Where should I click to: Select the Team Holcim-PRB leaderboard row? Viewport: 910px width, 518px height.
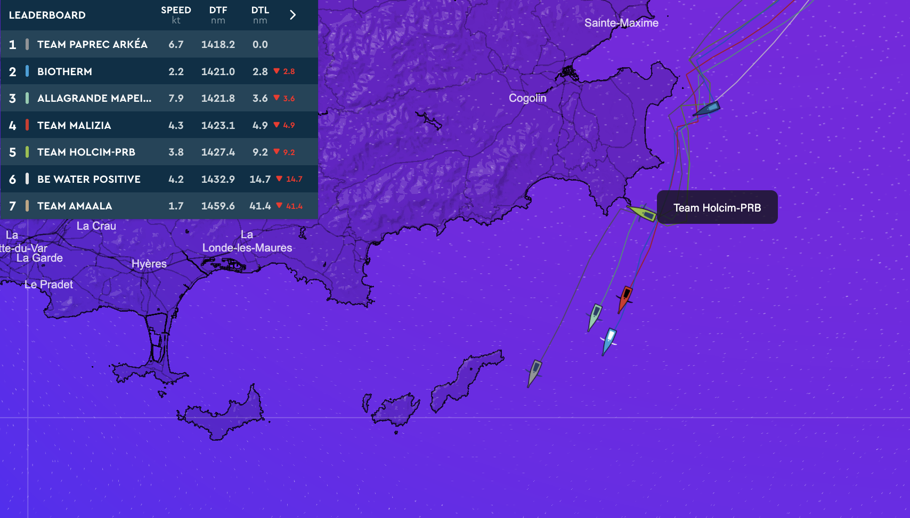(159, 152)
